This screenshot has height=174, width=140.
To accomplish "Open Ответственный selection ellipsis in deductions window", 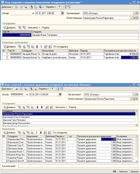I will [x=131, y=99].
